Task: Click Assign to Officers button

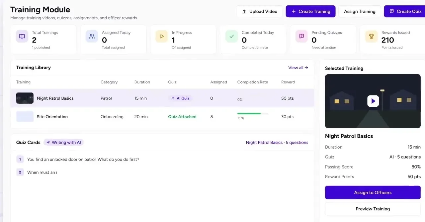Action: coord(373,192)
